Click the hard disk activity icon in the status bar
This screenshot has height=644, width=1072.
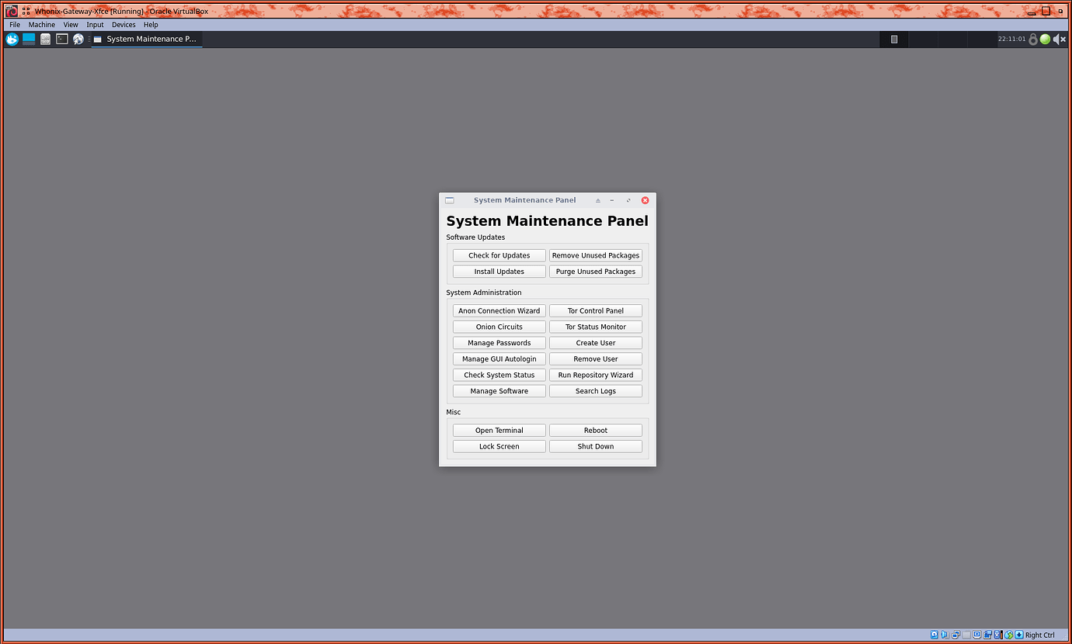pyautogui.click(x=935, y=634)
